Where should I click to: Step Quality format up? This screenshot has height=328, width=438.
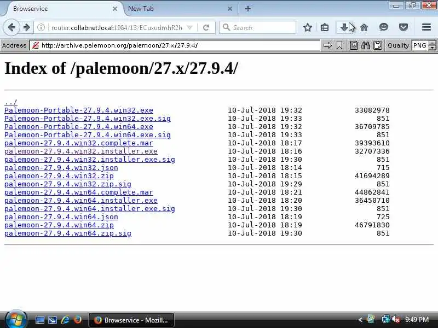pos(433,43)
